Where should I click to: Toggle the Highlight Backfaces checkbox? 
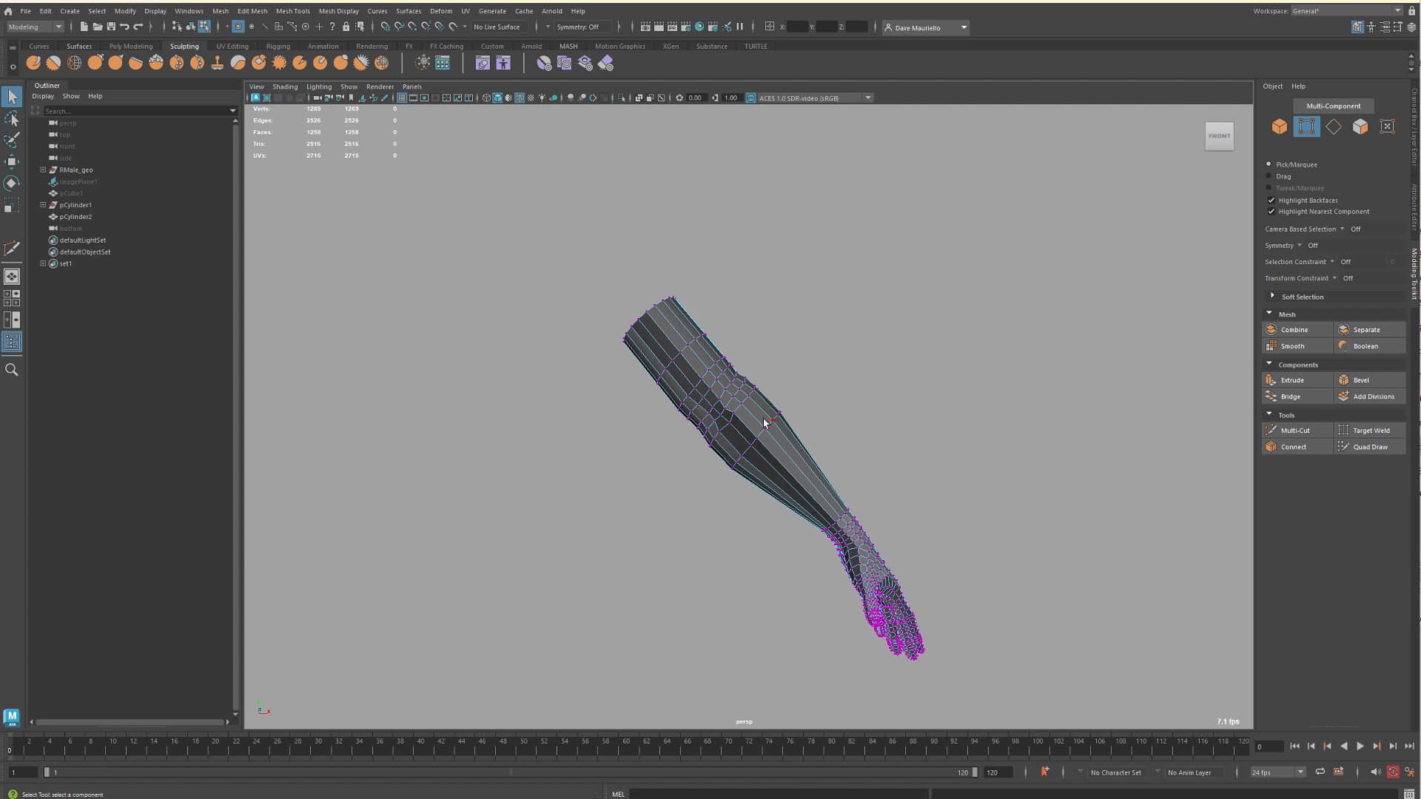(x=1271, y=200)
